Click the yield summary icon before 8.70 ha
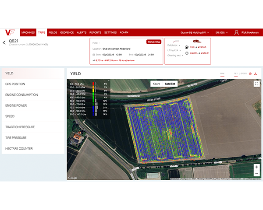263x210 pixels. click(94, 60)
